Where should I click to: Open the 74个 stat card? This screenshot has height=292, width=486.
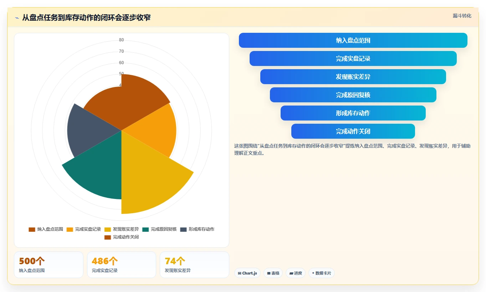coord(194,265)
